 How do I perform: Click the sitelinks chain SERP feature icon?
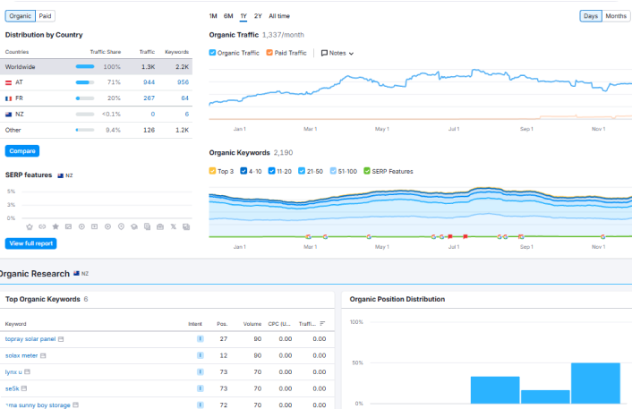point(42,226)
